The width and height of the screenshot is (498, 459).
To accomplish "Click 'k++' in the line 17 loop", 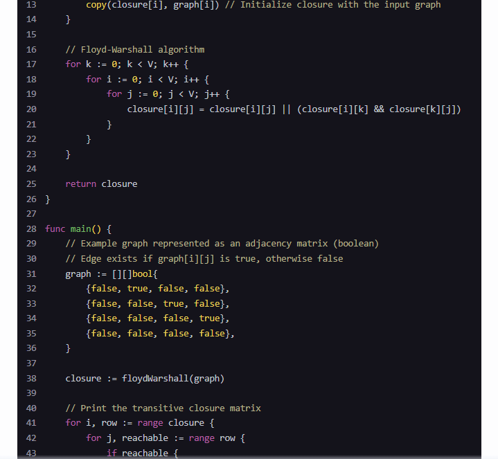I will 171,64.
